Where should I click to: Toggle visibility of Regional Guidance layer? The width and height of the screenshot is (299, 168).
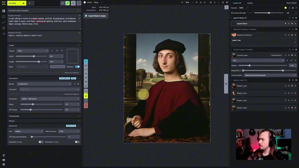pos(292,35)
